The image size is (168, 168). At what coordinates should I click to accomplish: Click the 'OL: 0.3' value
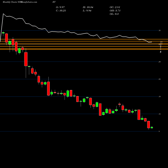pyautogui.click(x=114, y=14)
